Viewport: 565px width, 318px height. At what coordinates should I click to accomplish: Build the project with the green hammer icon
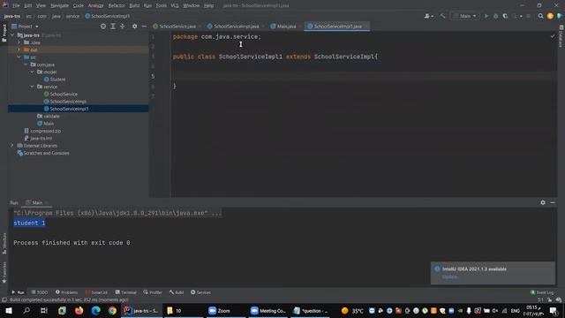442,16
